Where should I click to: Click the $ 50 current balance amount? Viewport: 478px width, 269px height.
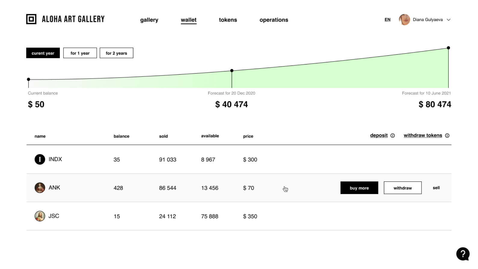click(36, 104)
